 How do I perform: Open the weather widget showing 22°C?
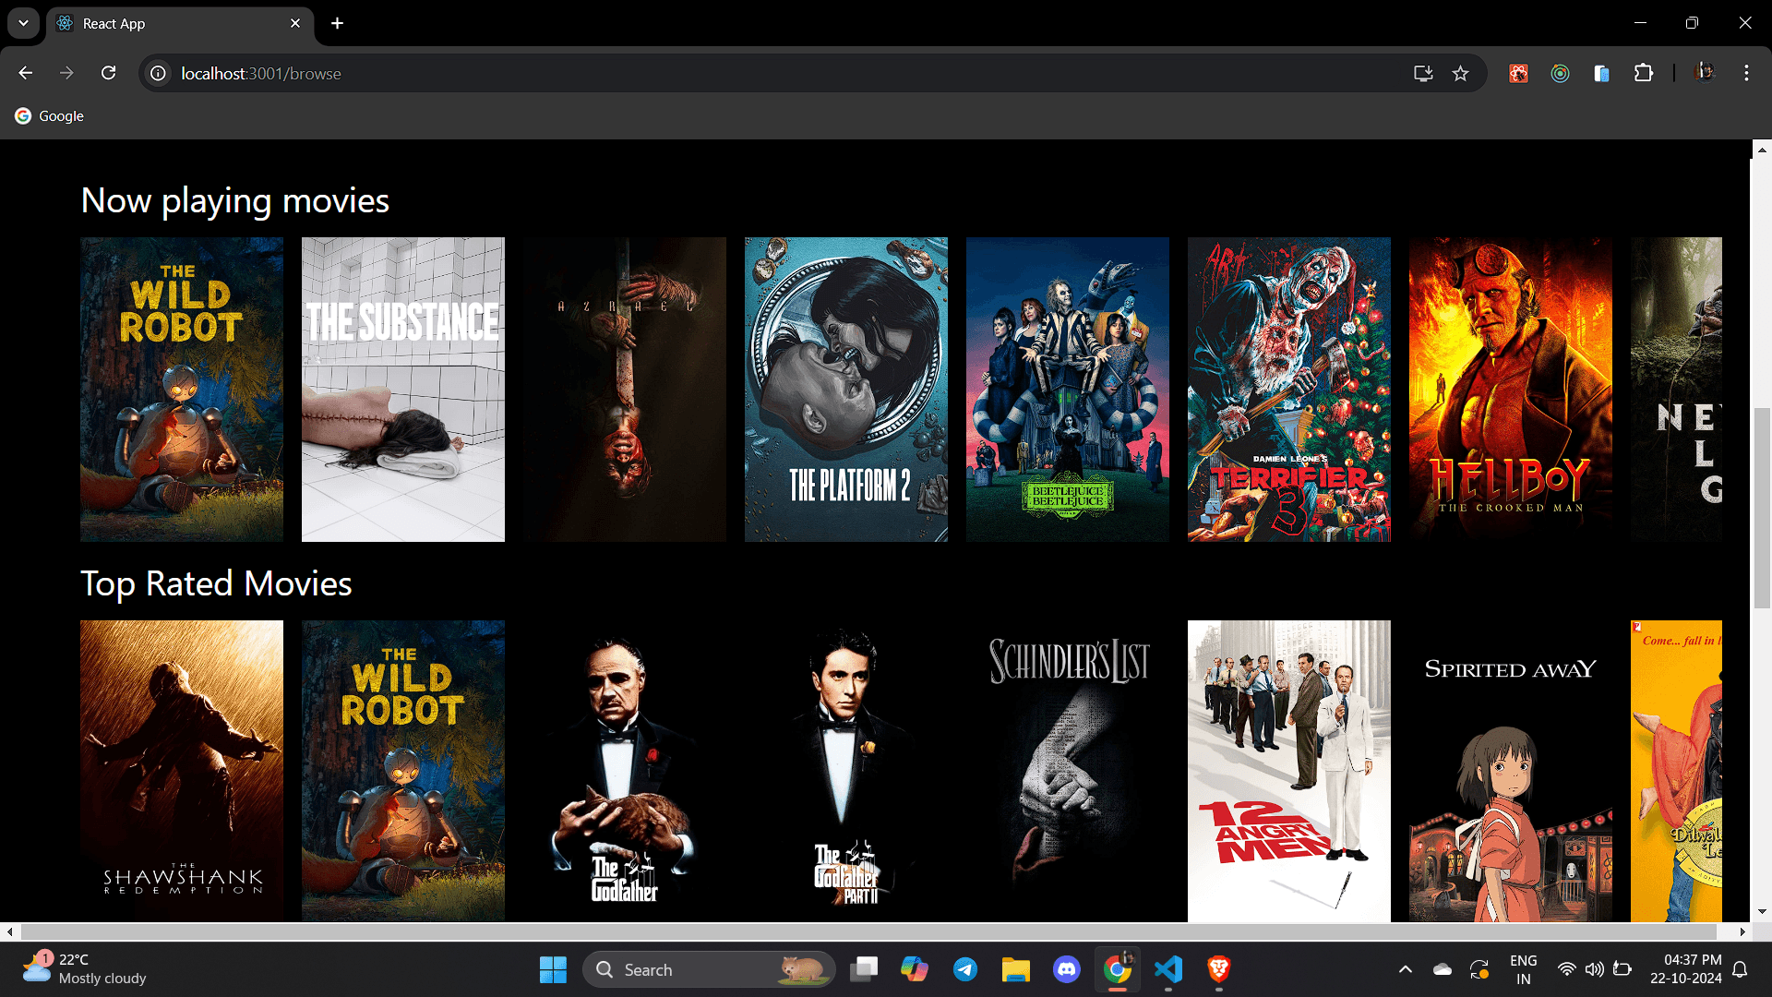click(85, 969)
